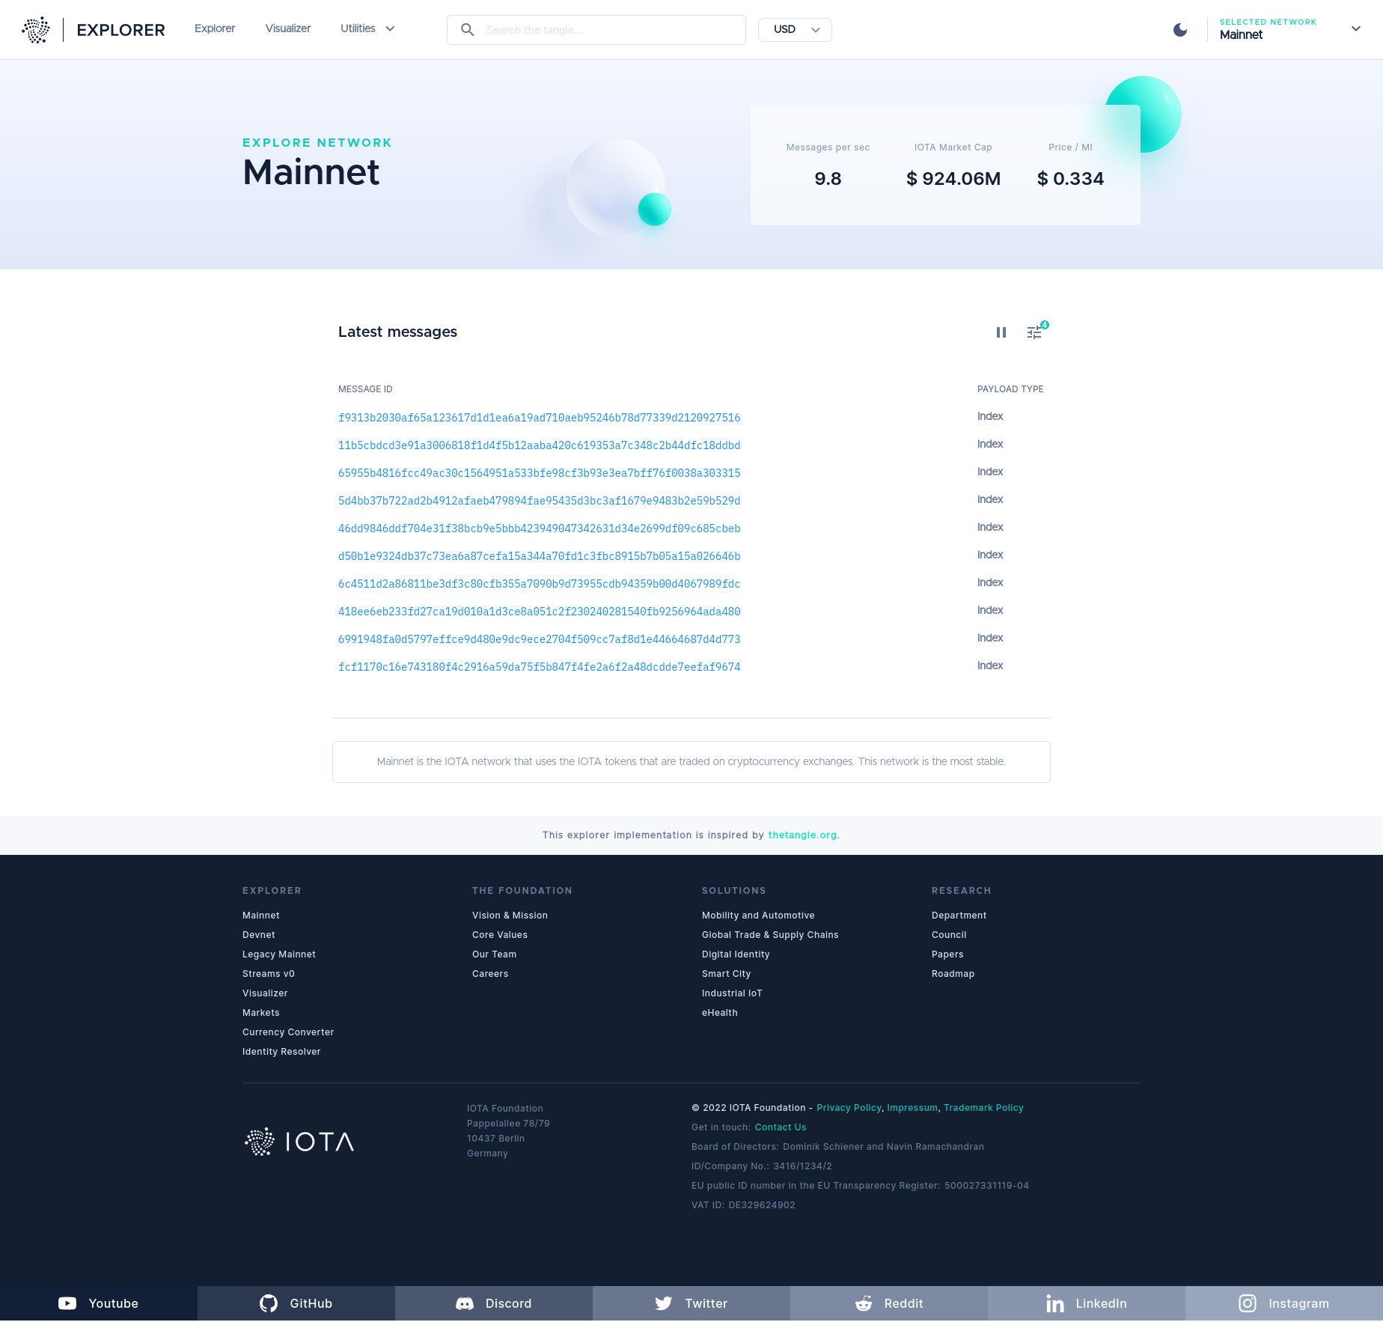The width and height of the screenshot is (1383, 1322).
Task: Click the IOTA logo in header
Action: 36,30
